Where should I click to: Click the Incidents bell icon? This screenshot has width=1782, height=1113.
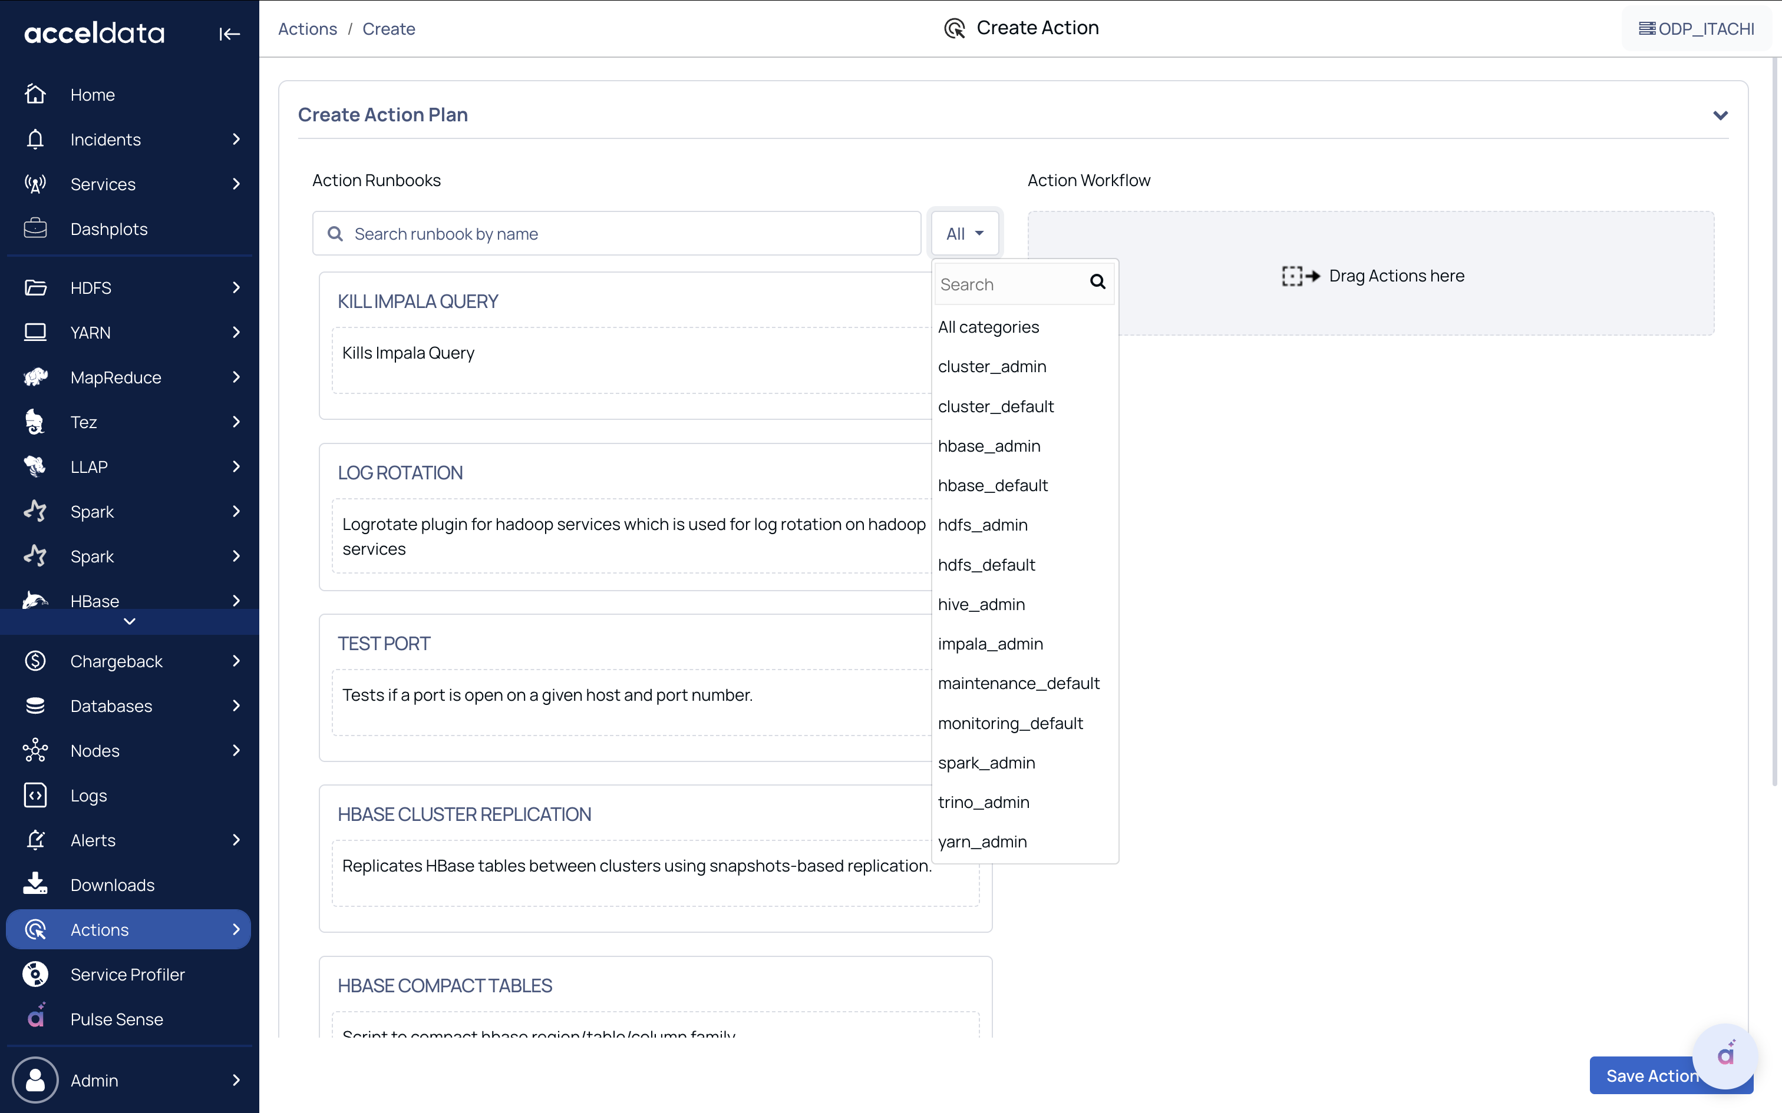click(x=35, y=139)
